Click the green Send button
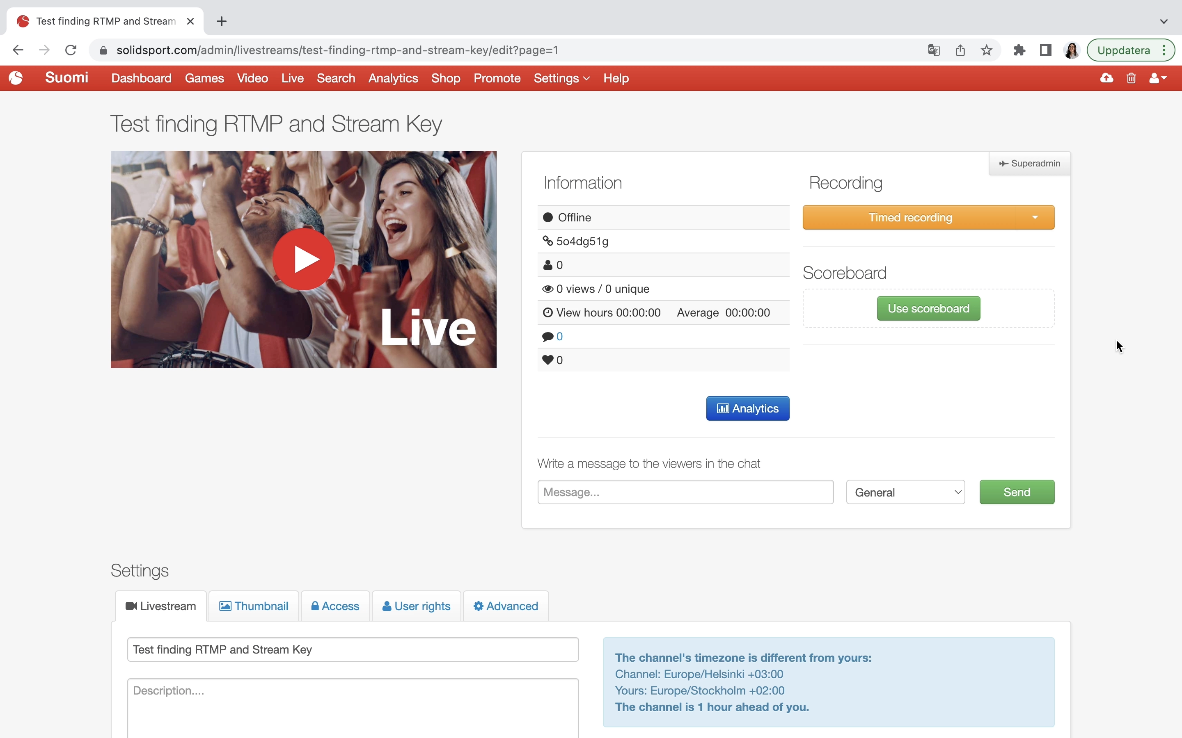The image size is (1182, 738). tap(1017, 492)
